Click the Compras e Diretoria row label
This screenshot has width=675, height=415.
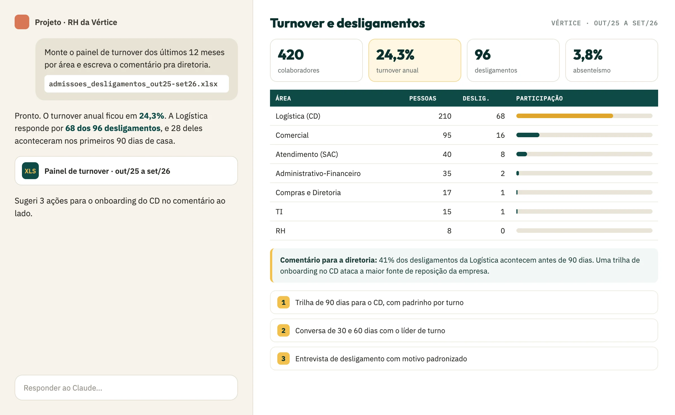tap(308, 193)
